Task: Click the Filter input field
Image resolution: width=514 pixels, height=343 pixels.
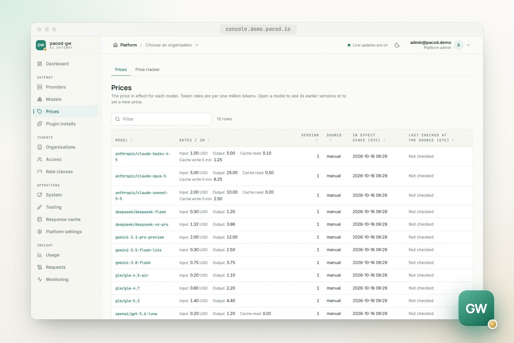Action: [x=161, y=119]
